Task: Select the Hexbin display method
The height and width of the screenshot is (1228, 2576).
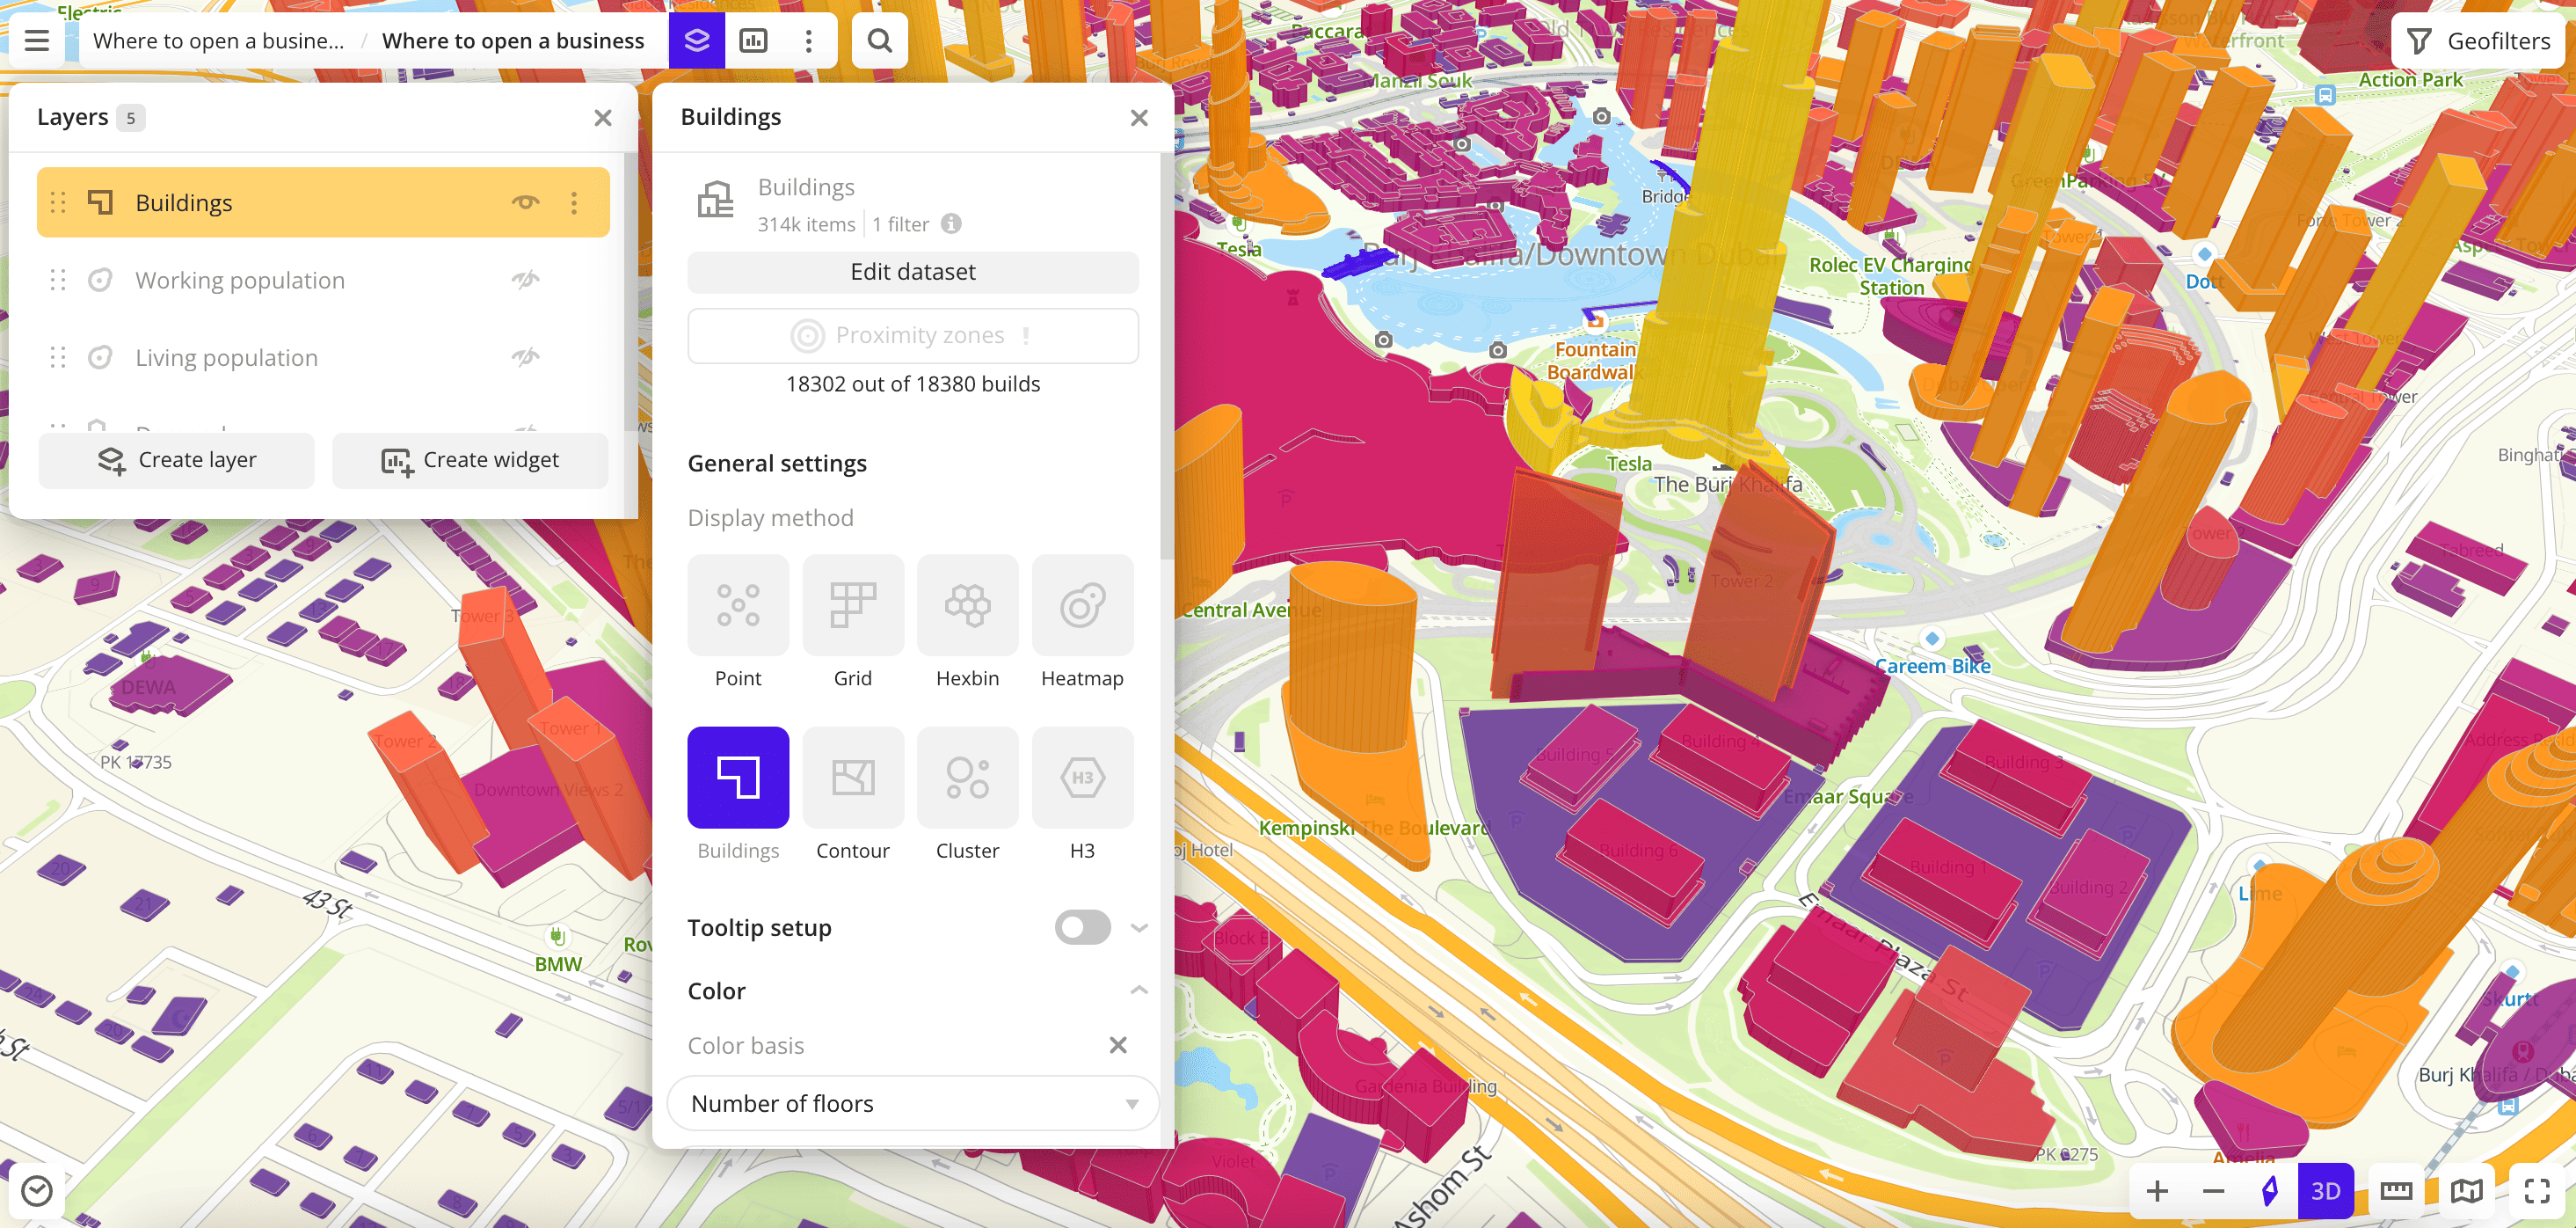Action: point(967,605)
